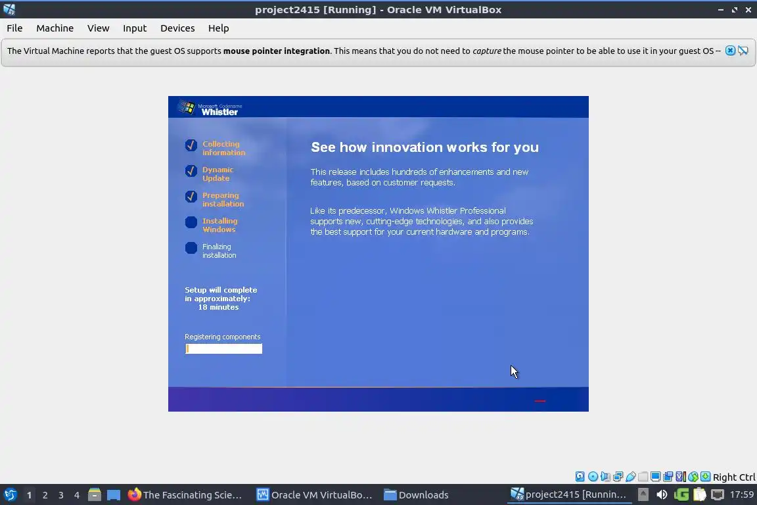
Task: Click the '18 minutes' estimate text
Action: coord(218,307)
